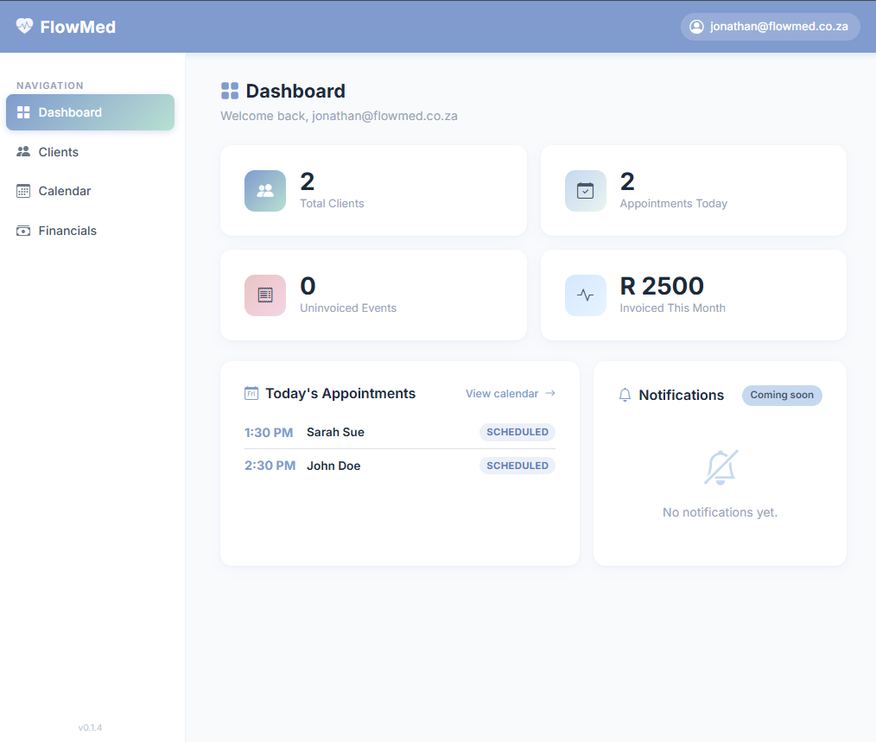Click the FlowMed heart logo icon
The image size is (876, 742).
[x=24, y=26]
